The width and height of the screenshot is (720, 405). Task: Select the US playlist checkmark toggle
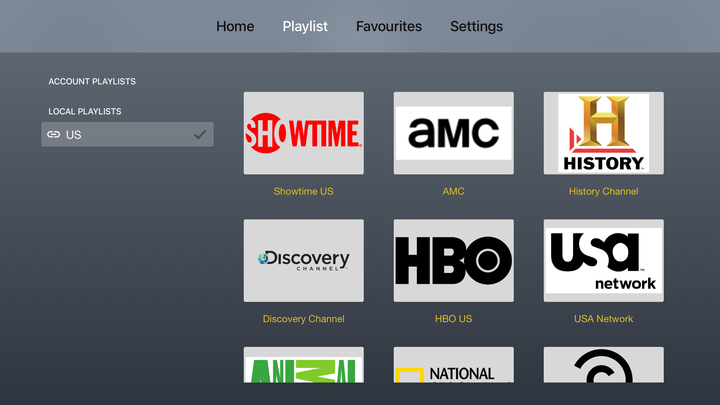click(x=200, y=134)
